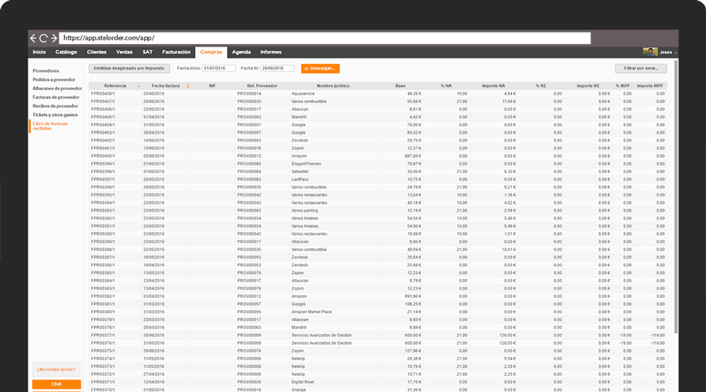Click the Amazon Market Place supplier name
This screenshot has width=706, height=392.
click(x=312, y=312)
